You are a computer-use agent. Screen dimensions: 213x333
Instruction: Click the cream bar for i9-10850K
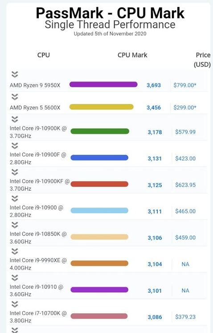pos(99,237)
